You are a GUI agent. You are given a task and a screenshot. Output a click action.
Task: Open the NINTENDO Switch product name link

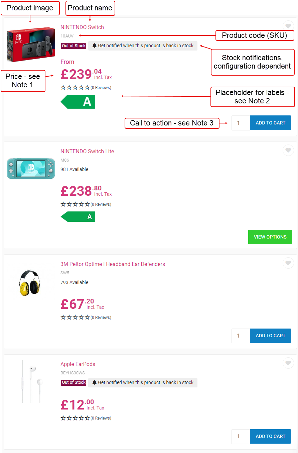pyautogui.click(x=82, y=27)
